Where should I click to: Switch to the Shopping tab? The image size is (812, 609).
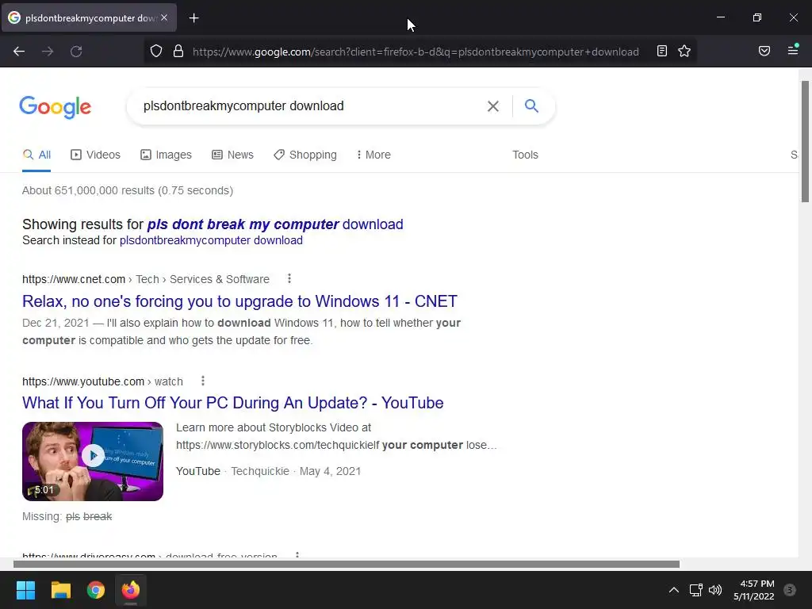[305, 155]
